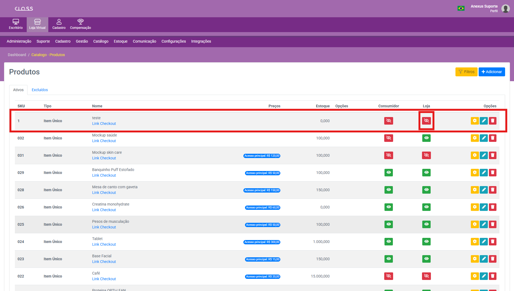Open the user profile avatar
This screenshot has width=514, height=291.
coord(505,9)
